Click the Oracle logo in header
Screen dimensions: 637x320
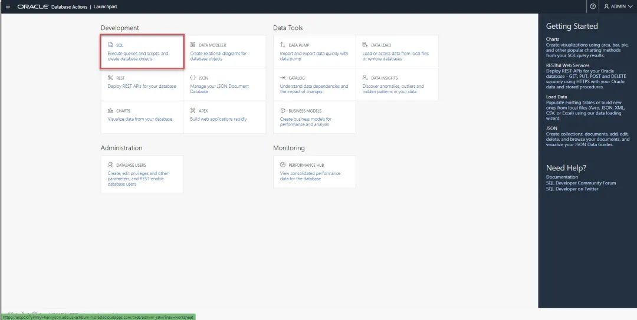33,6
